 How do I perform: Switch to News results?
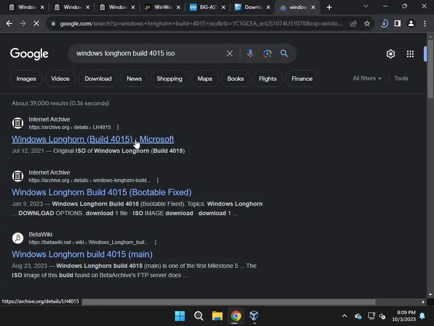point(134,79)
